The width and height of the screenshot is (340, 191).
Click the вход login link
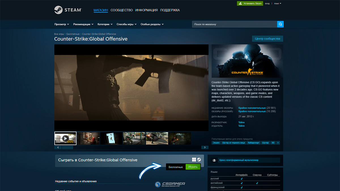pos(267,3)
